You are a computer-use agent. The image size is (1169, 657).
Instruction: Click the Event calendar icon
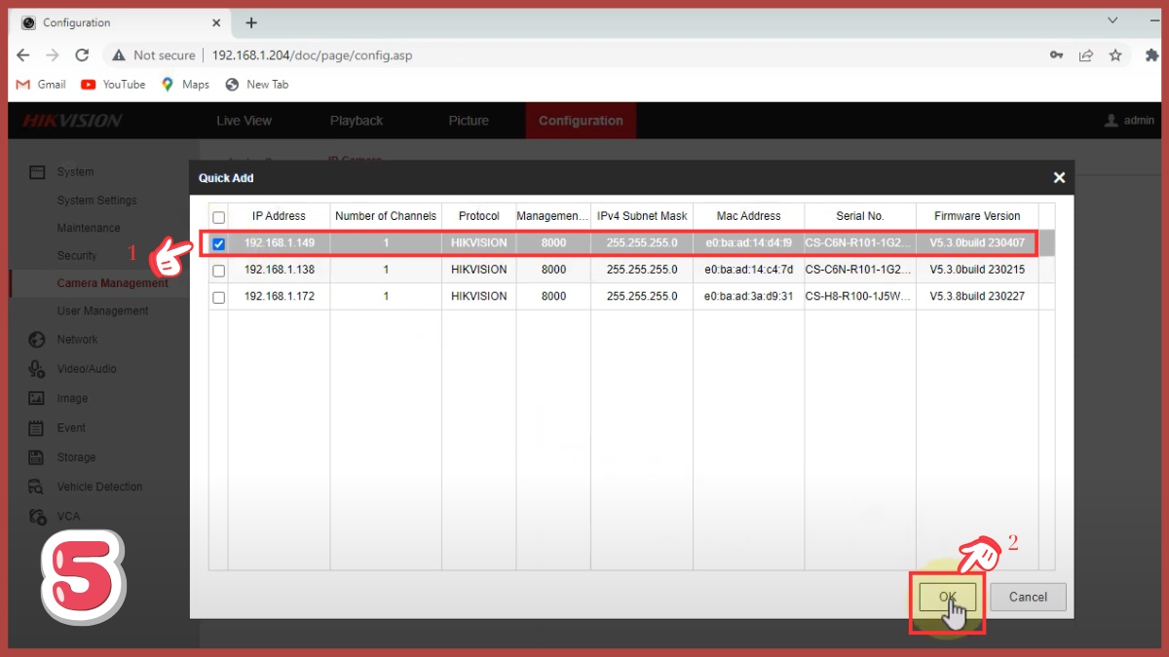click(x=37, y=428)
